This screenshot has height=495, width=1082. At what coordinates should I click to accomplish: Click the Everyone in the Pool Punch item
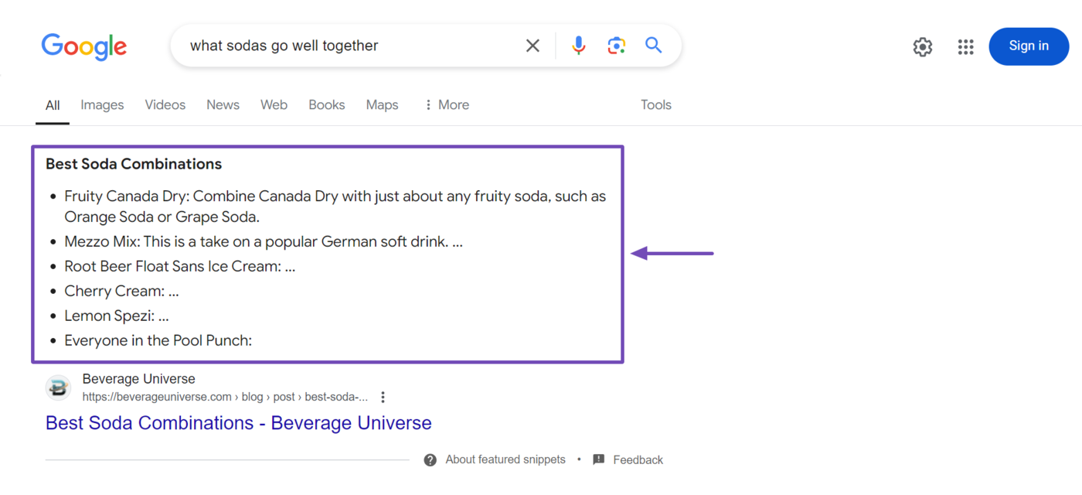coord(158,340)
